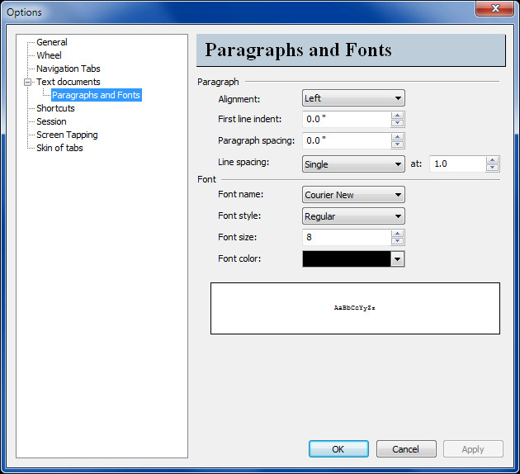Click the Paragraph spacing field

click(x=347, y=140)
